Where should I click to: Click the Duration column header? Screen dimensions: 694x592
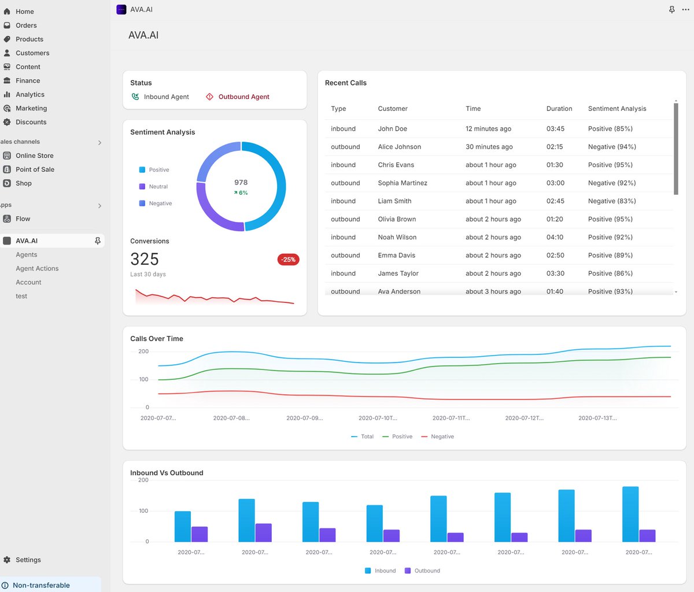(x=559, y=109)
